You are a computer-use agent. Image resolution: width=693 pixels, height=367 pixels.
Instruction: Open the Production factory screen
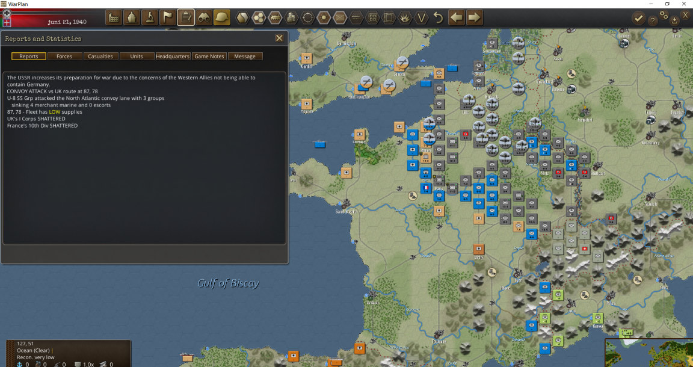[x=114, y=17]
